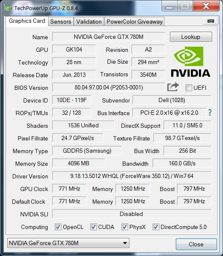The height and width of the screenshot is (256, 223).
Task: Click the BIOS Version text field
Action: click(108, 87)
